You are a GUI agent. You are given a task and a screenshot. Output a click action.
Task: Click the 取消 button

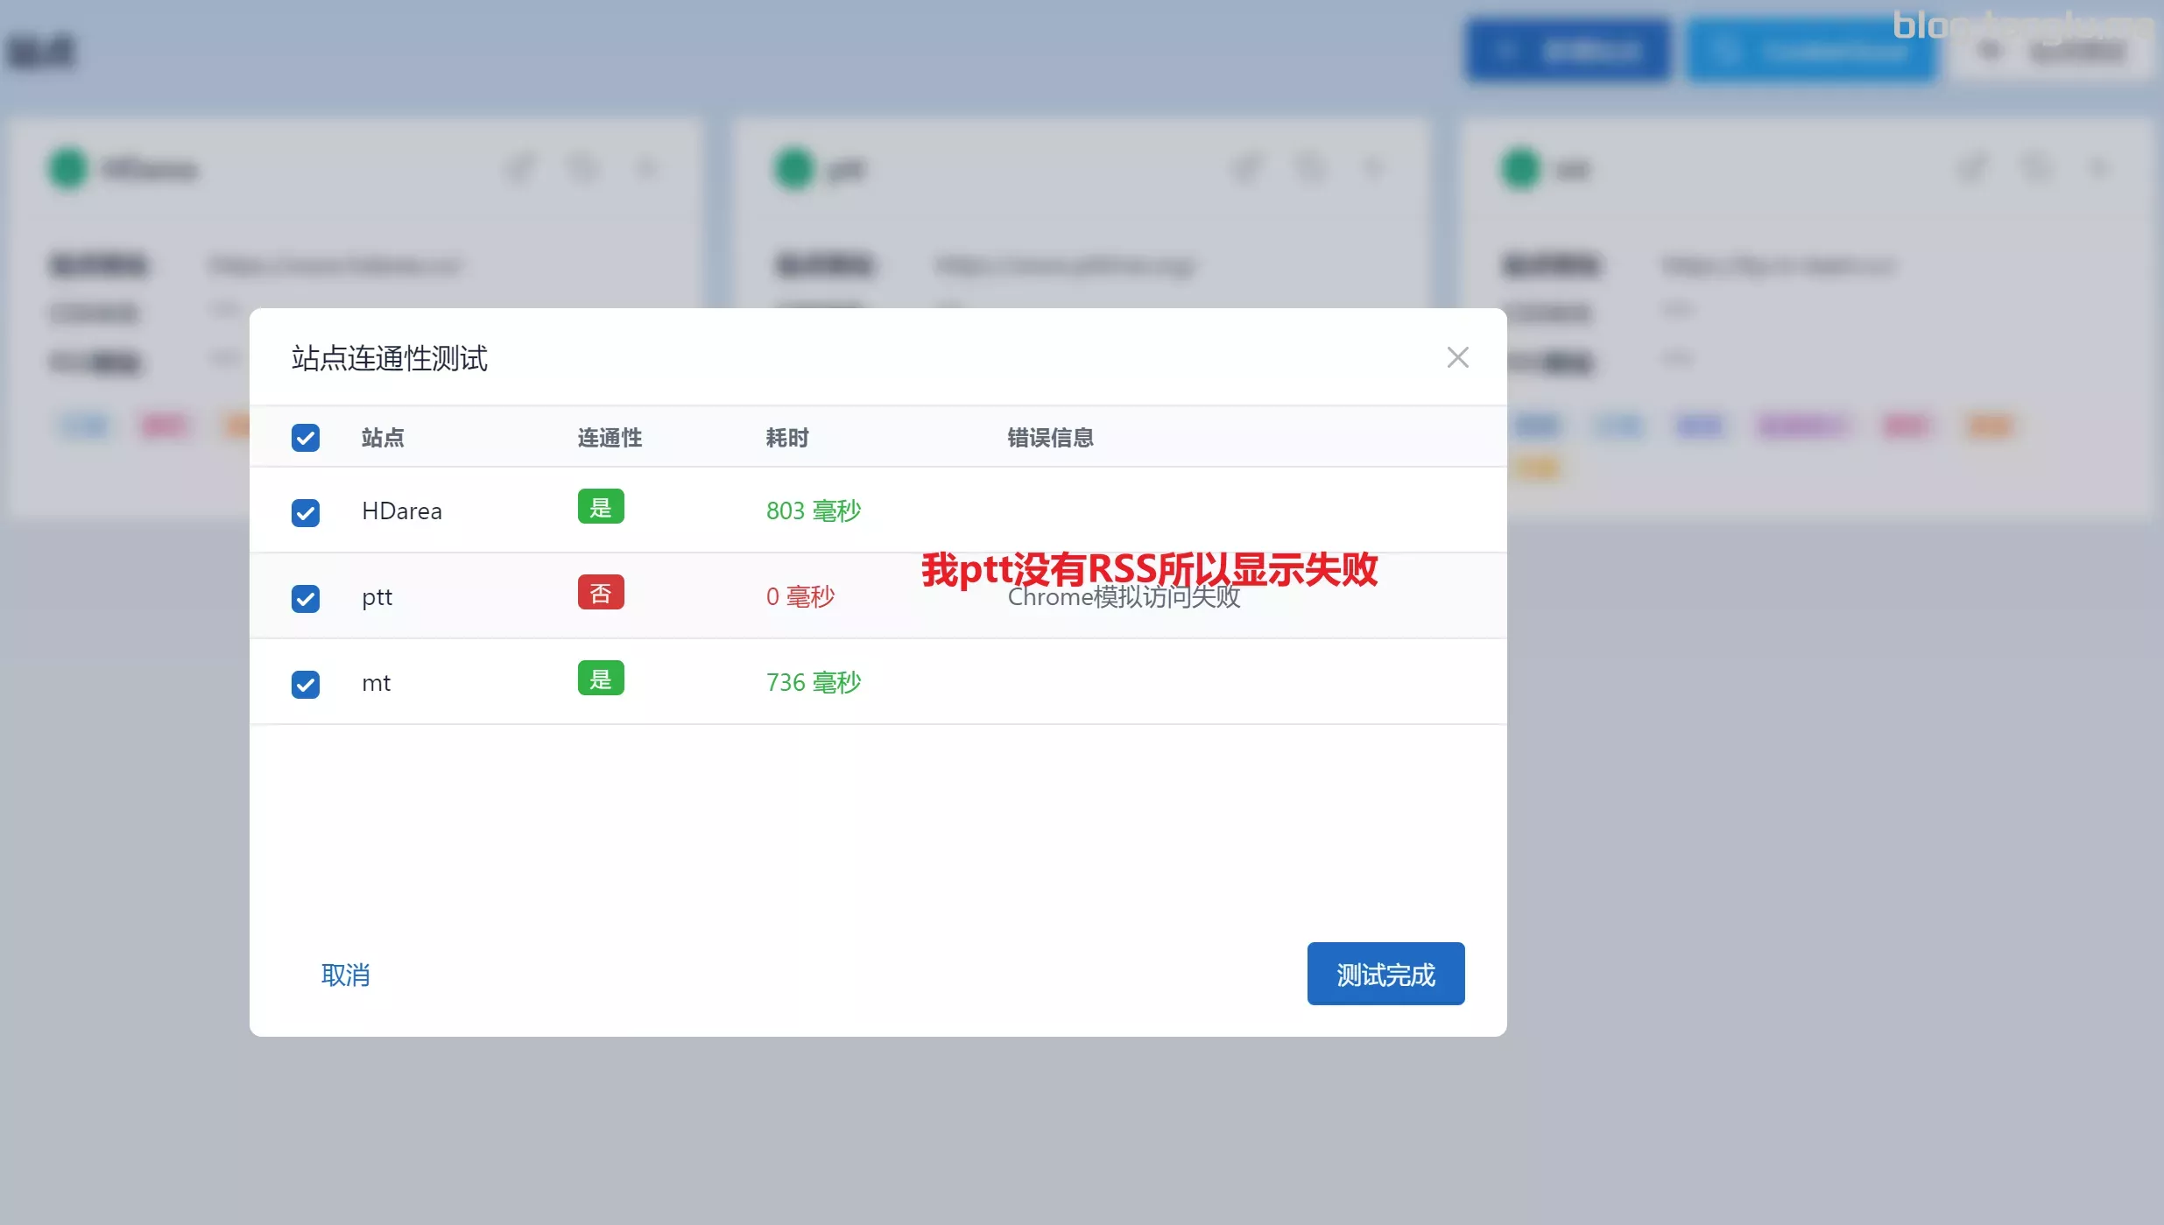[345, 975]
